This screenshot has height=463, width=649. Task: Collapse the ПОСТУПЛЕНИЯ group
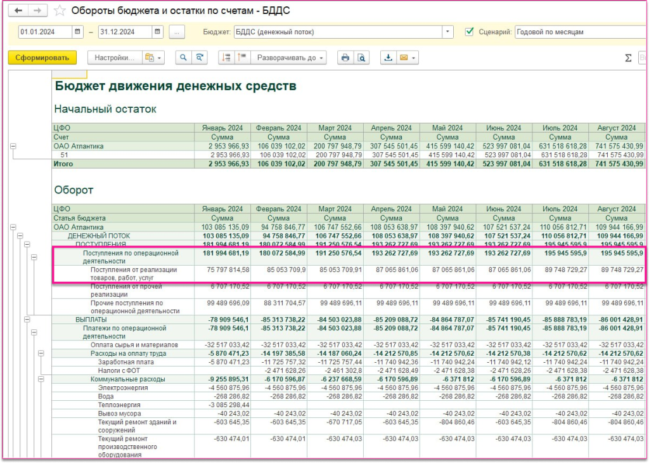click(x=27, y=244)
